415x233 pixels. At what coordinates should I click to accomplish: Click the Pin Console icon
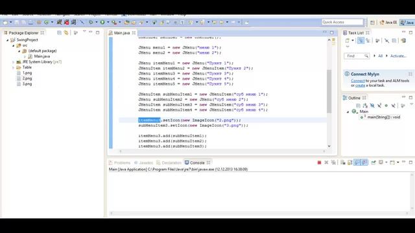tap(373, 162)
